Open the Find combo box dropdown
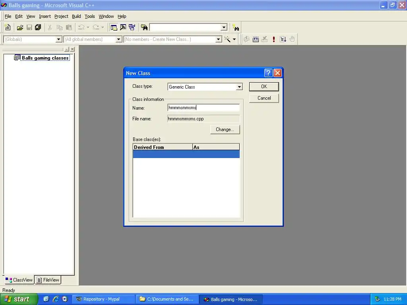This screenshot has height=305, width=407. tap(224, 27)
